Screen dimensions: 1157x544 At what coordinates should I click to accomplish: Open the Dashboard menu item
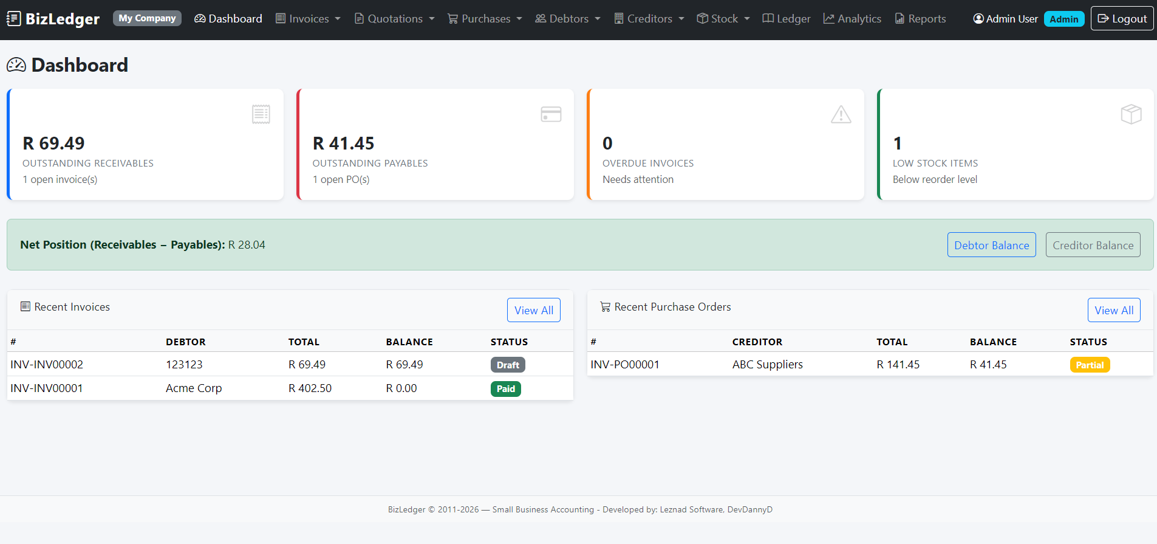[228, 19]
